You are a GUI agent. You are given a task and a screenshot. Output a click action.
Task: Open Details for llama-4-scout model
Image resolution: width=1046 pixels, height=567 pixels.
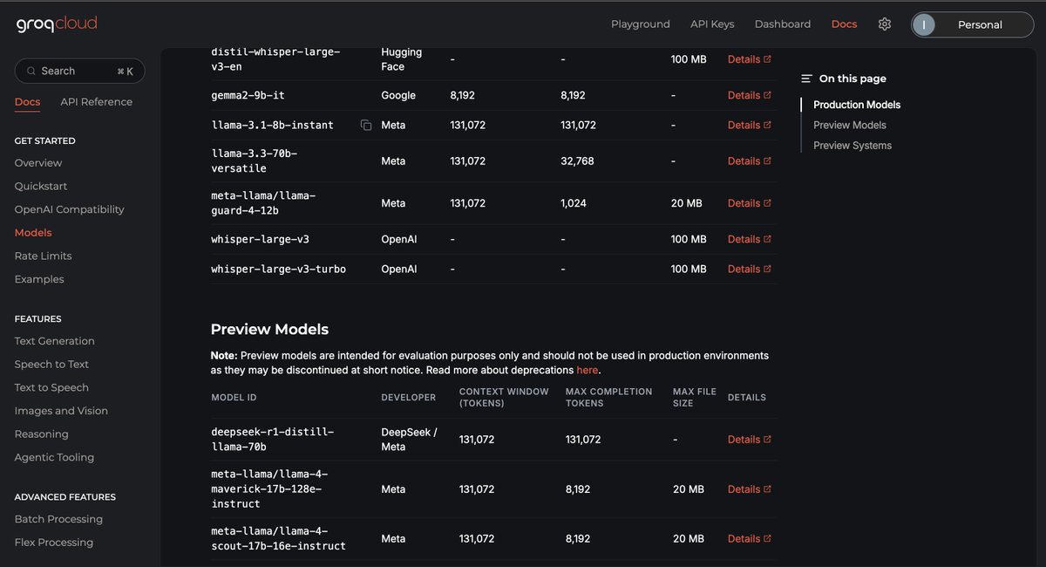pyautogui.click(x=750, y=539)
